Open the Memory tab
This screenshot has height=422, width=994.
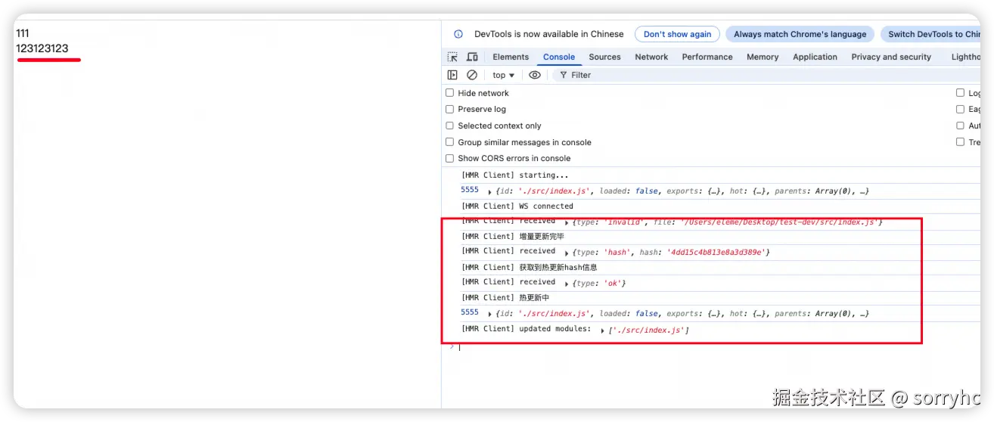763,57
